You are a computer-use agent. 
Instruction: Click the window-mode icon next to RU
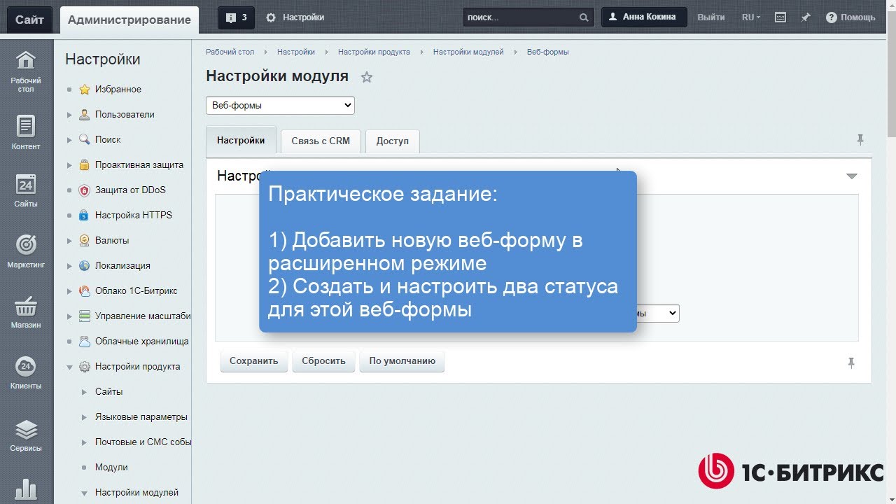click(x=781, y=17)
